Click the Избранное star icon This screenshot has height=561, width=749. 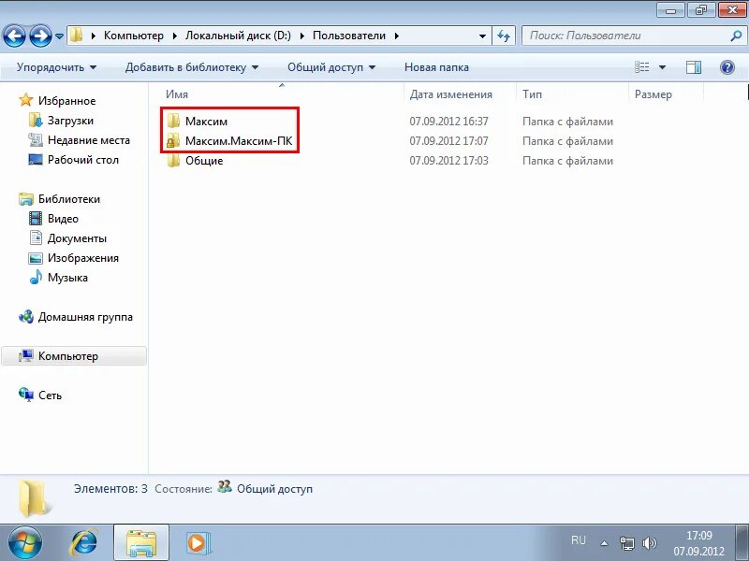pos(25,100)
